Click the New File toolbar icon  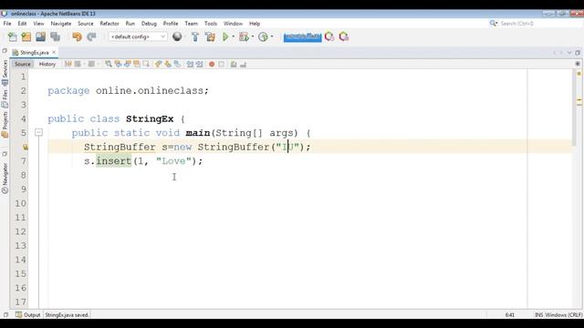pyautogui.click(x=12, y=36)
